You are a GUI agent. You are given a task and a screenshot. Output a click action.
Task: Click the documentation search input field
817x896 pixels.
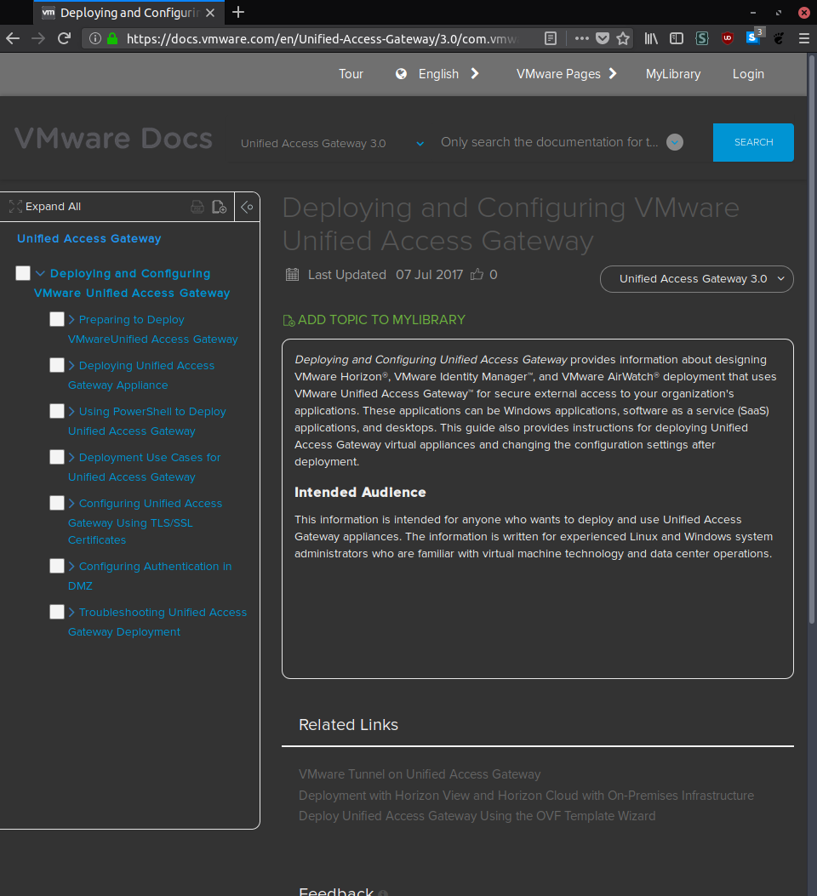[550, 142]
